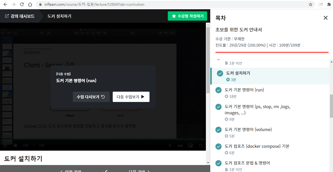Click the 5분 duration text
Screen dimensions: 333x172
pyautogui.click(x=232, y=136)
